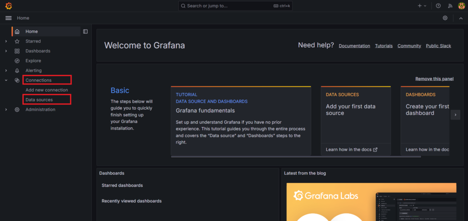Open Dashboards in the sidebar
Image resolution: width=468 pixels, height=221 pixels.
pyautogui.click(x=38, y=51)
